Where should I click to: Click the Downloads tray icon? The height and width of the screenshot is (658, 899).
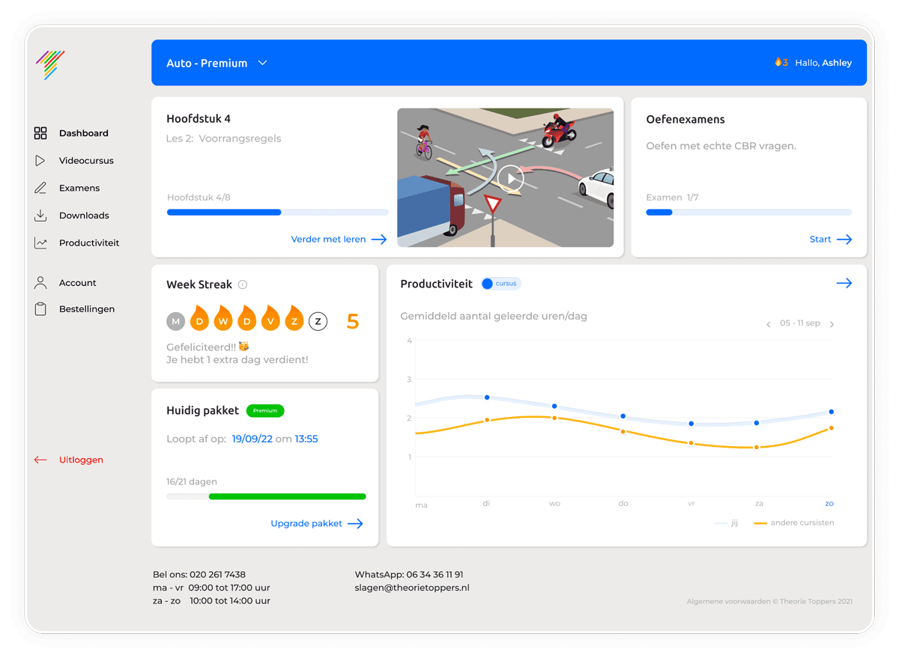(x=40, y=216)
